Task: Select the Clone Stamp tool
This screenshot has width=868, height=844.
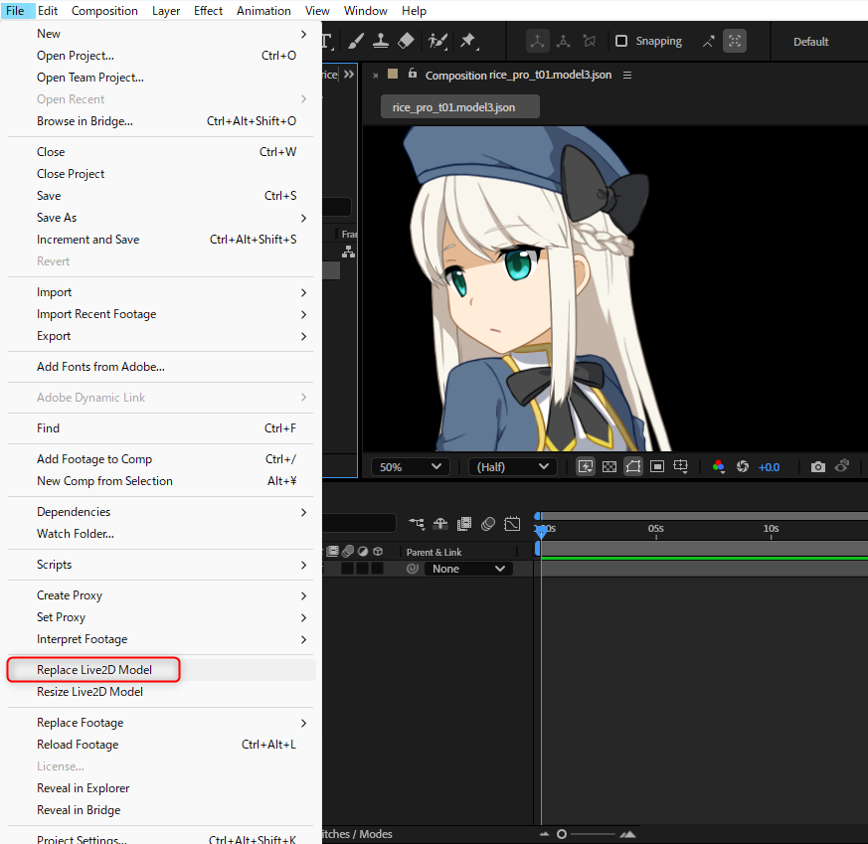Action: pos(380,41)
